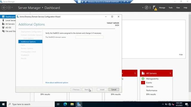Minimize the configuration wizard window
The width and height of the screenshot is (191, 107).
click(106, 17)
